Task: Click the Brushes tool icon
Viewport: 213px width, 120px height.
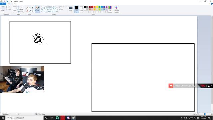Action: point(37,8)
